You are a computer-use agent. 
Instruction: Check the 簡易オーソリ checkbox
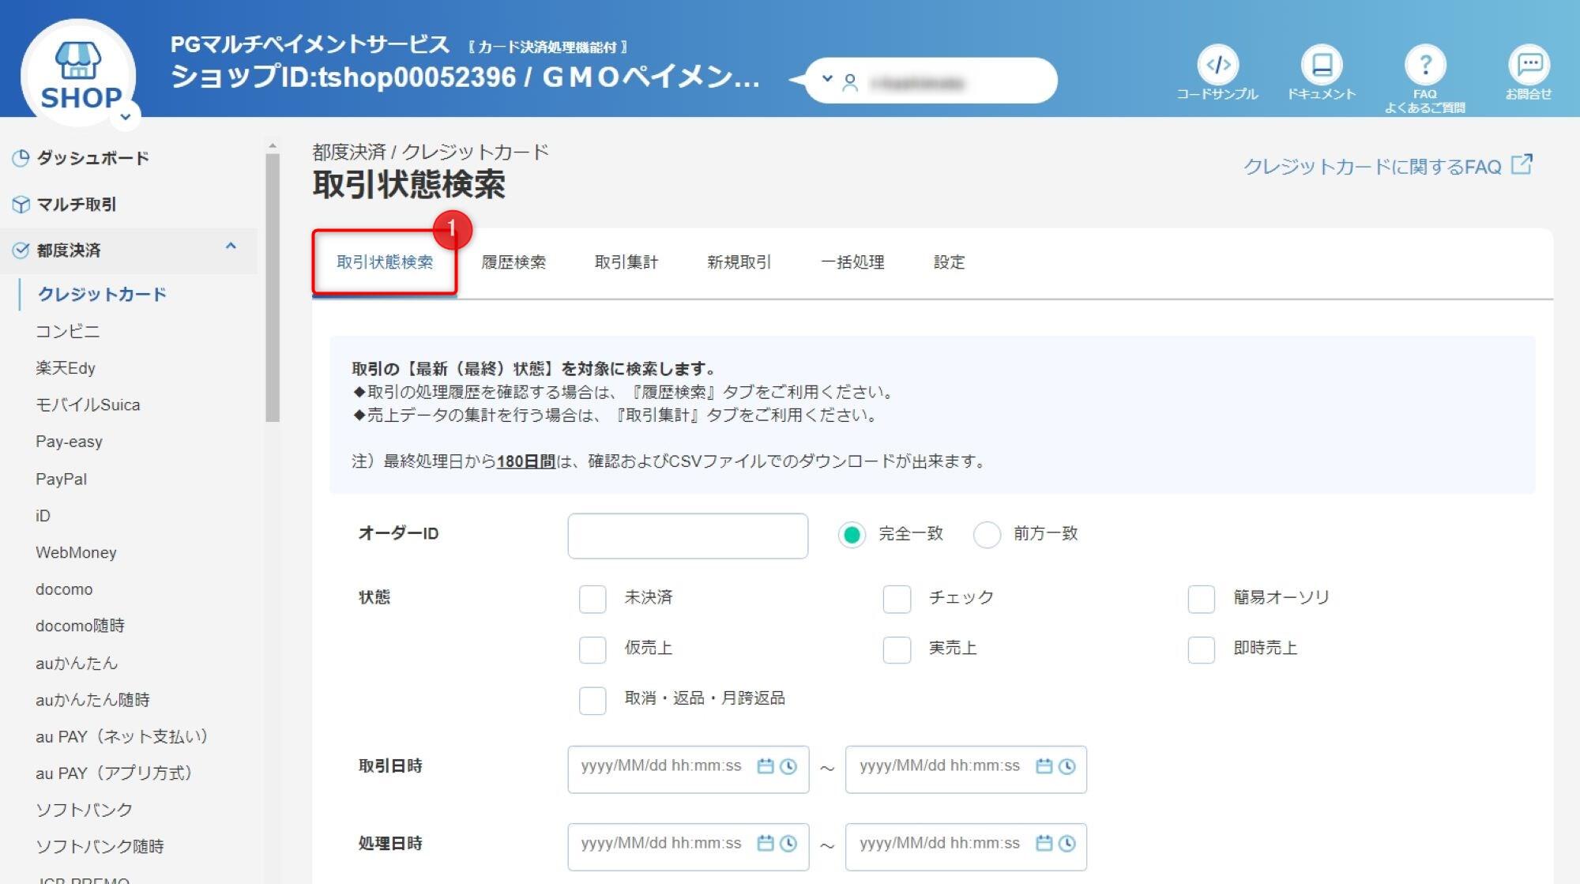click(1202, 599)
